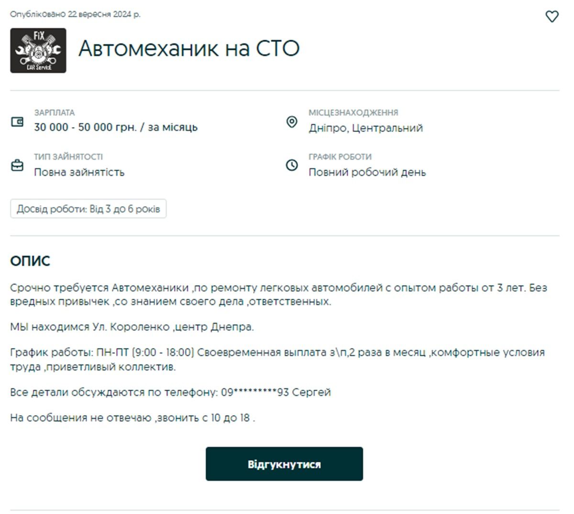Click the briefcase employment type icon
This screenshot has width=574, height=514.
(17, 166)
